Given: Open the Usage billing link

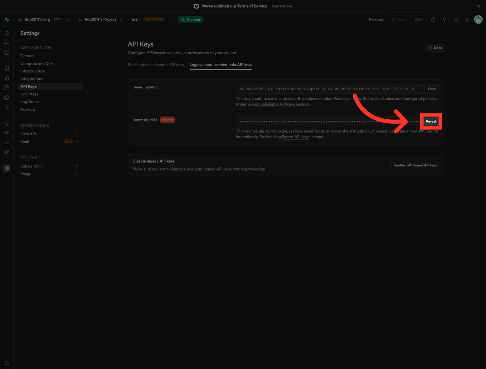Looking at the screenshot, I should [x=50, y=174].
